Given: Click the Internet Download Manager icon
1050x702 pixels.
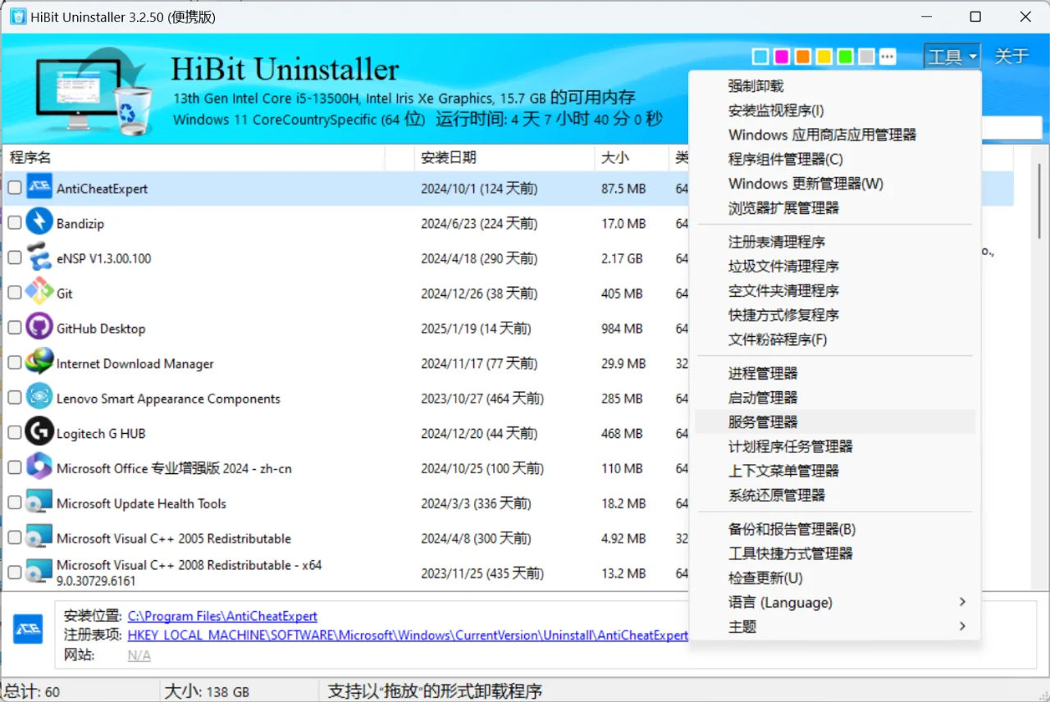Looking at the screenshot, I should click(39, 362).
